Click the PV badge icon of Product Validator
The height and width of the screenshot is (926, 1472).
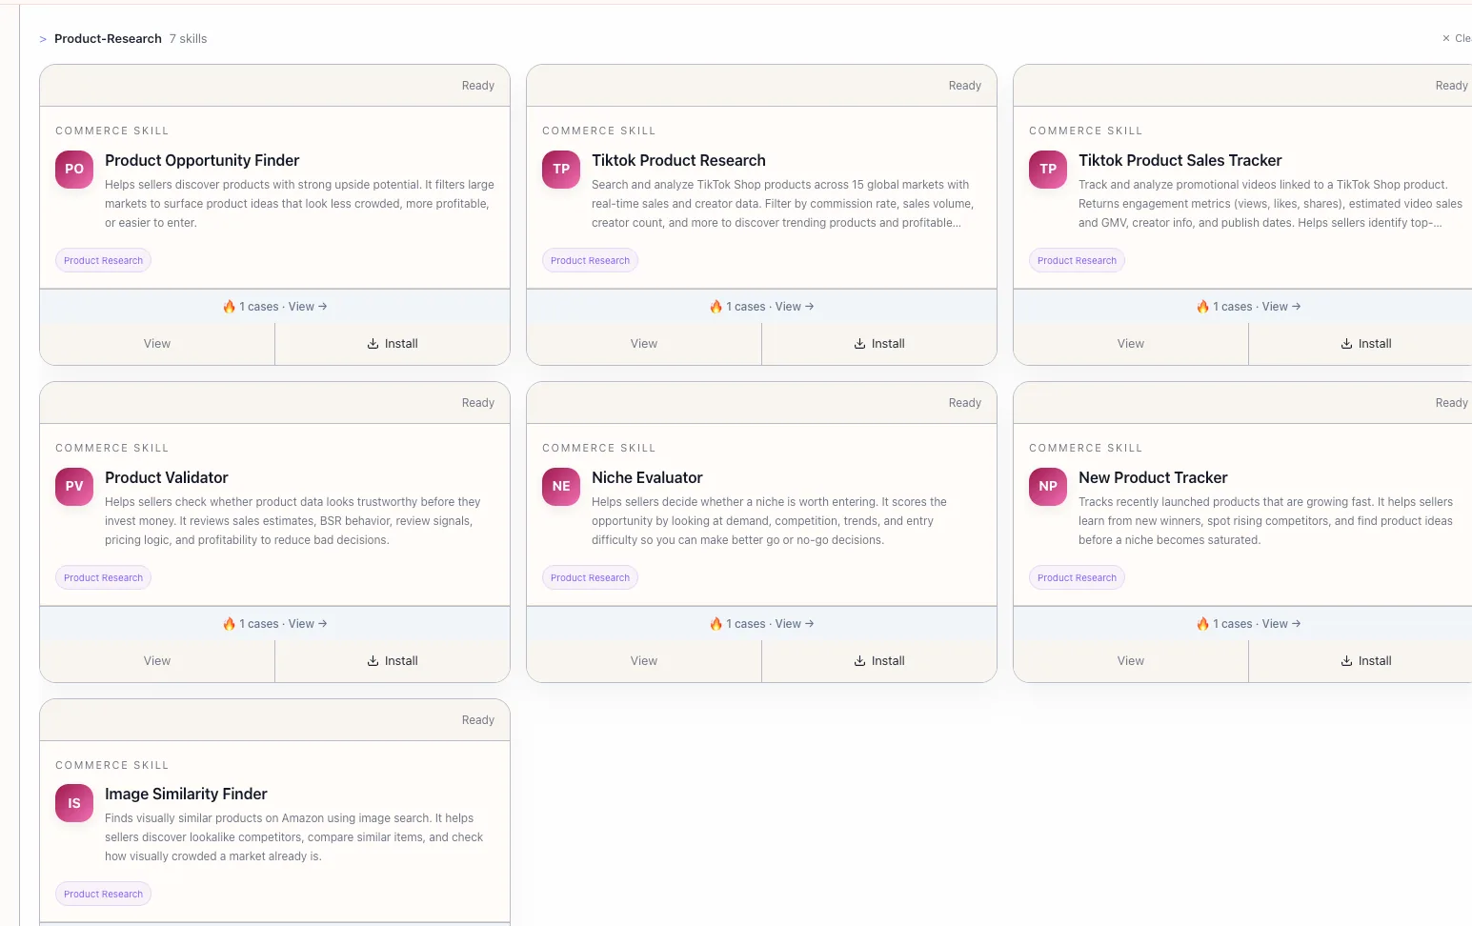(x=74, y=487)
